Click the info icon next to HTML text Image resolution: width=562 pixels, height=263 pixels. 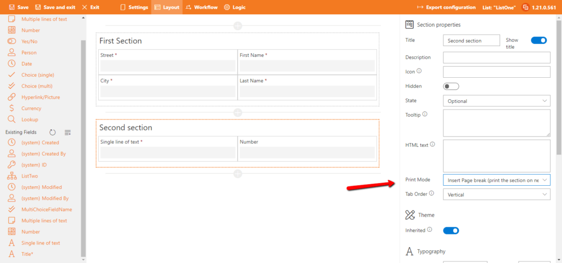pyautogui.click(x=432, y=145)
